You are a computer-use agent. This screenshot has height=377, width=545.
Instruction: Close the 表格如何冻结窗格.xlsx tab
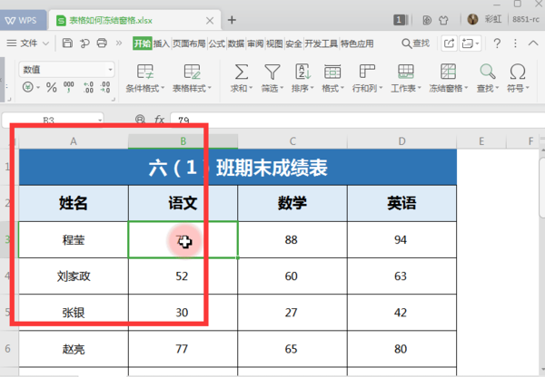click(x=210, y=21)
